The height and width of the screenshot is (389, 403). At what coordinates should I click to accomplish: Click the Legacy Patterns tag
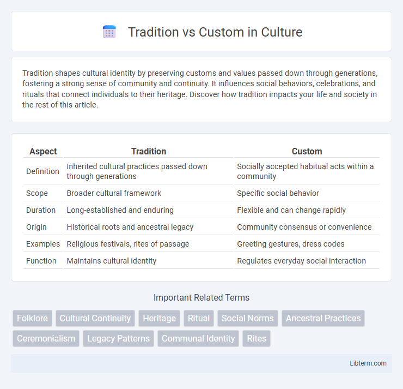tap(119, 338)
